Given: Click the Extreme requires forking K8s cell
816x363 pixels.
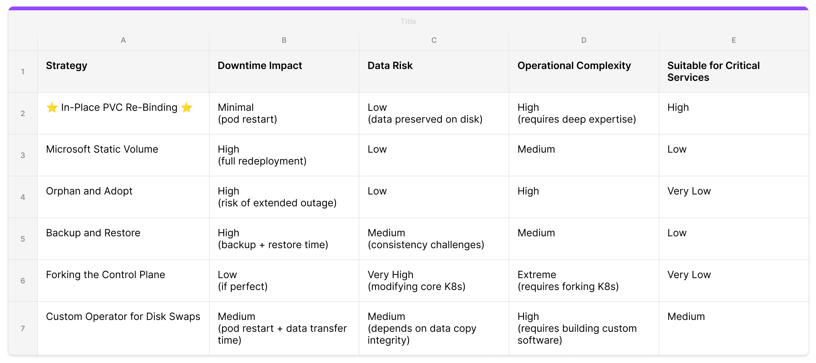Looking at the screenshot, I should [583, 280].
